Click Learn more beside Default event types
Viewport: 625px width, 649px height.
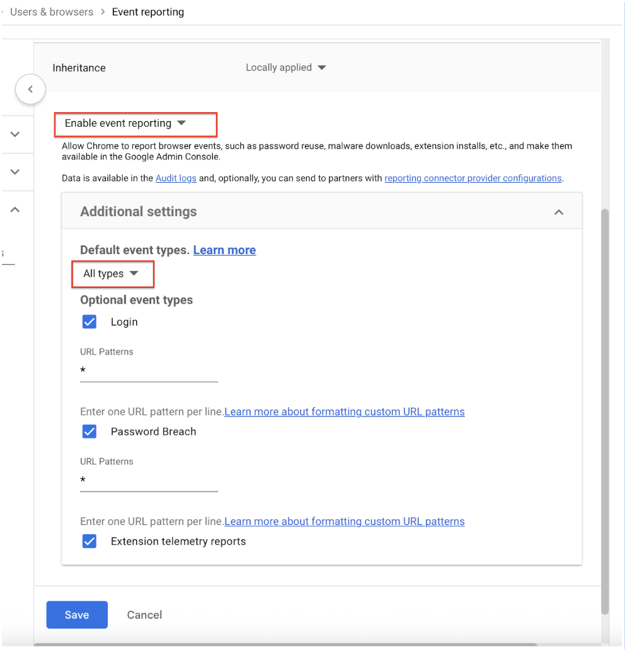pyautogui.click(x=224, y=250)
